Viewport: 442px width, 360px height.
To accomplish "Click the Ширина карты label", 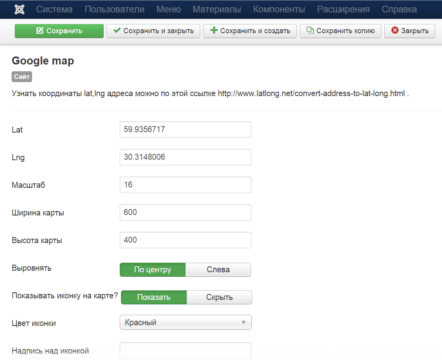I will point(38,213).
